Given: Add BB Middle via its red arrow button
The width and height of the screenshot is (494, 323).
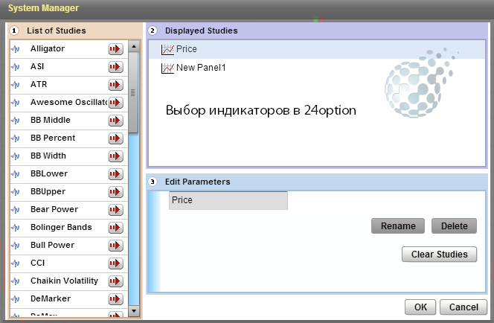Looking at the screenshot, I should [x=115, y=121].
